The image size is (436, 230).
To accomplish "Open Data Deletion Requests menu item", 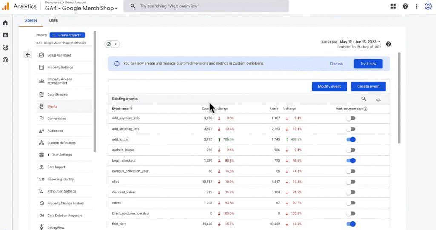I will (65, 216).
